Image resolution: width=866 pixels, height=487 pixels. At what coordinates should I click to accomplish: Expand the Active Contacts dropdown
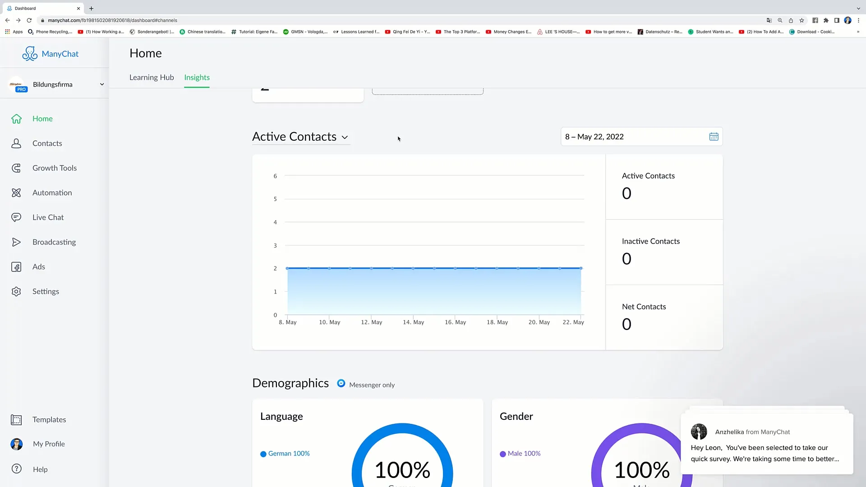[345, 137]
